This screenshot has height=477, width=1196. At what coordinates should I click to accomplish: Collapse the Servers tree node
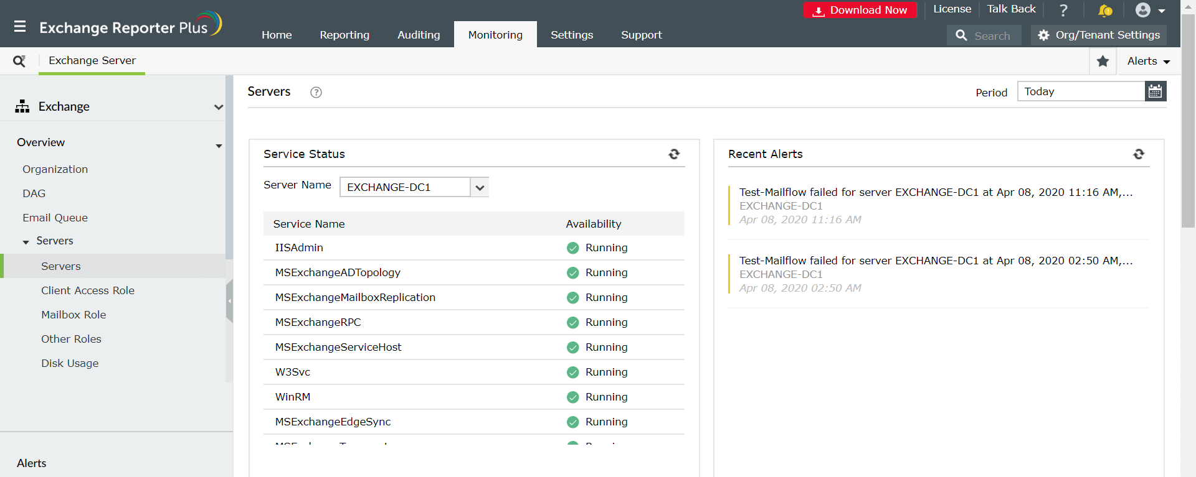pyautogui.click(x=26, y=242)
